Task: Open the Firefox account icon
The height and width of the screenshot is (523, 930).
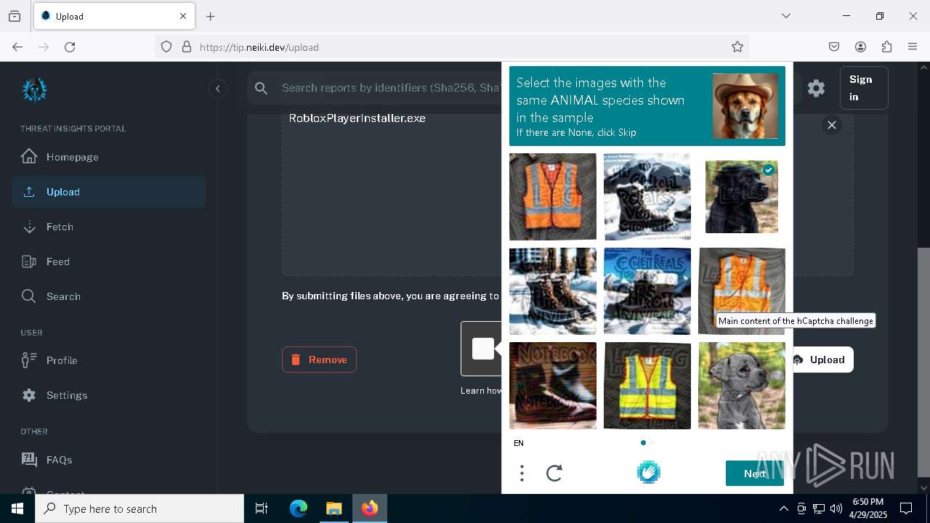Action: click(x=860, y=47)
